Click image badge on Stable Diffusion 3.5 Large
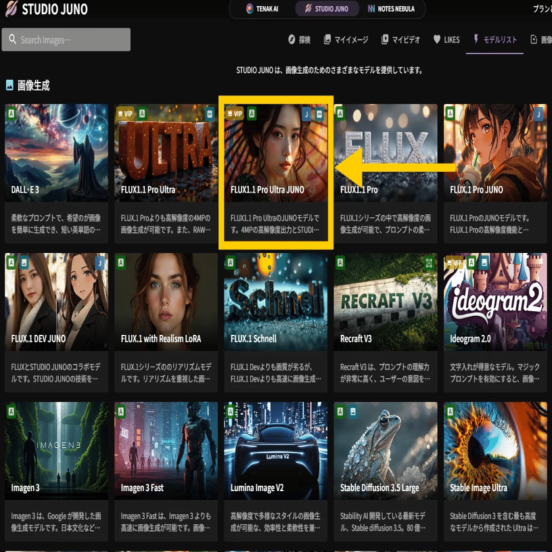Image resolution: width=552 pixels, height=552 pixels. [x=352, y=411]
